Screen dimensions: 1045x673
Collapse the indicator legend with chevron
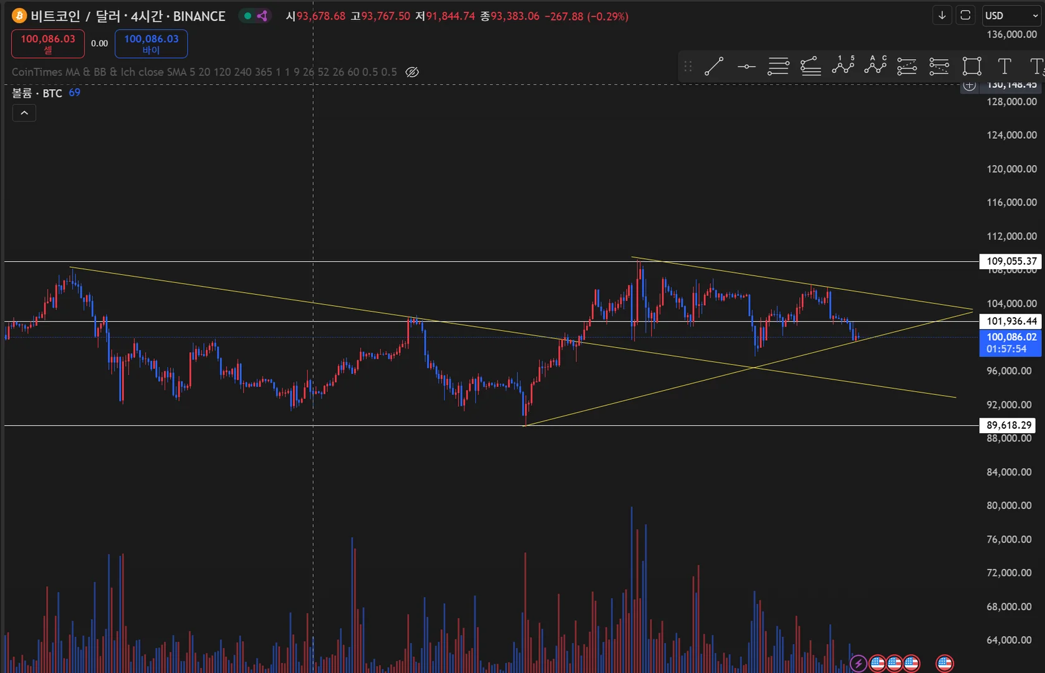click(x=24, y=113)
